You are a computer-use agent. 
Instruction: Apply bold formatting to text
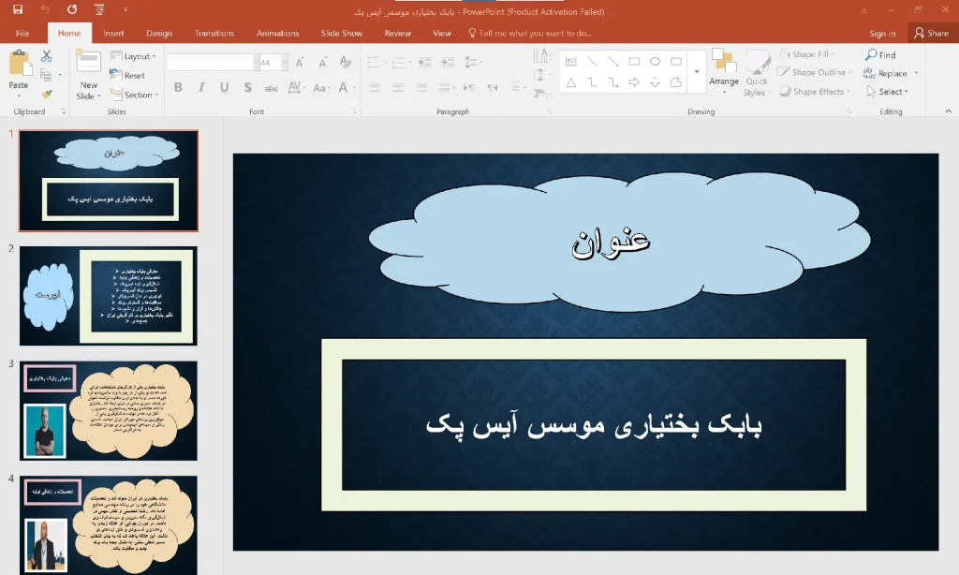coord(179,87)
